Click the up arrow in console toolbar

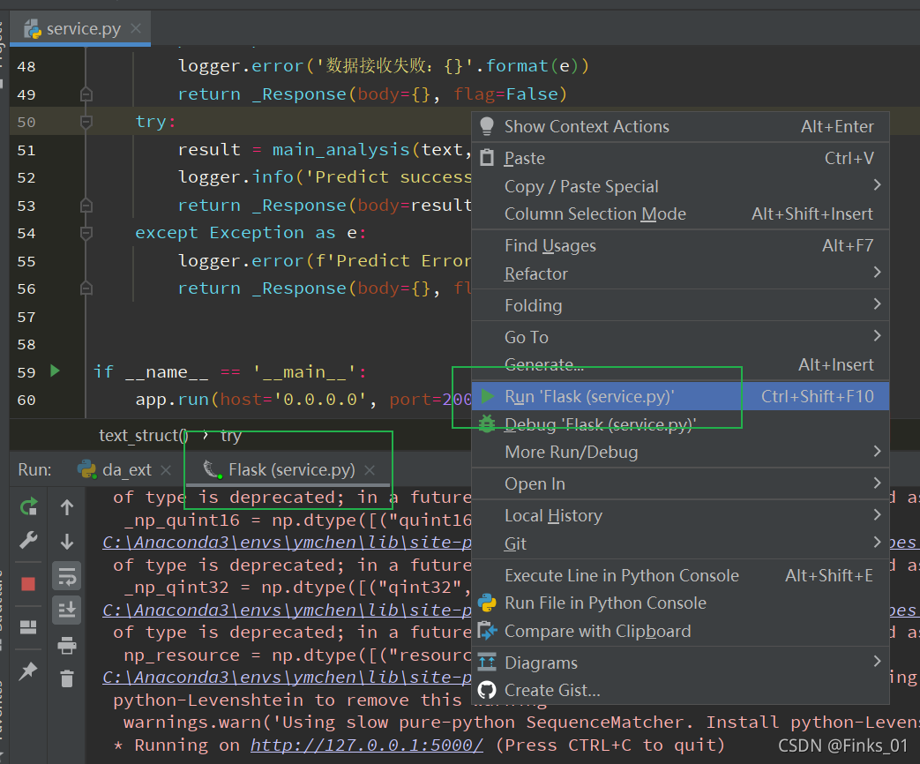point(67,507)
